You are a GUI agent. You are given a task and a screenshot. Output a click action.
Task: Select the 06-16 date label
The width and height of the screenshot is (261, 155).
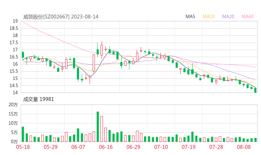coord(106,147)
